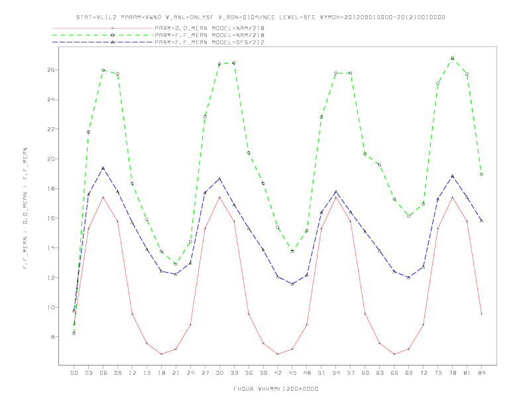525x406 pixels.
Task: Click y-axis tick label 26
Action: [x=50, y=70]
